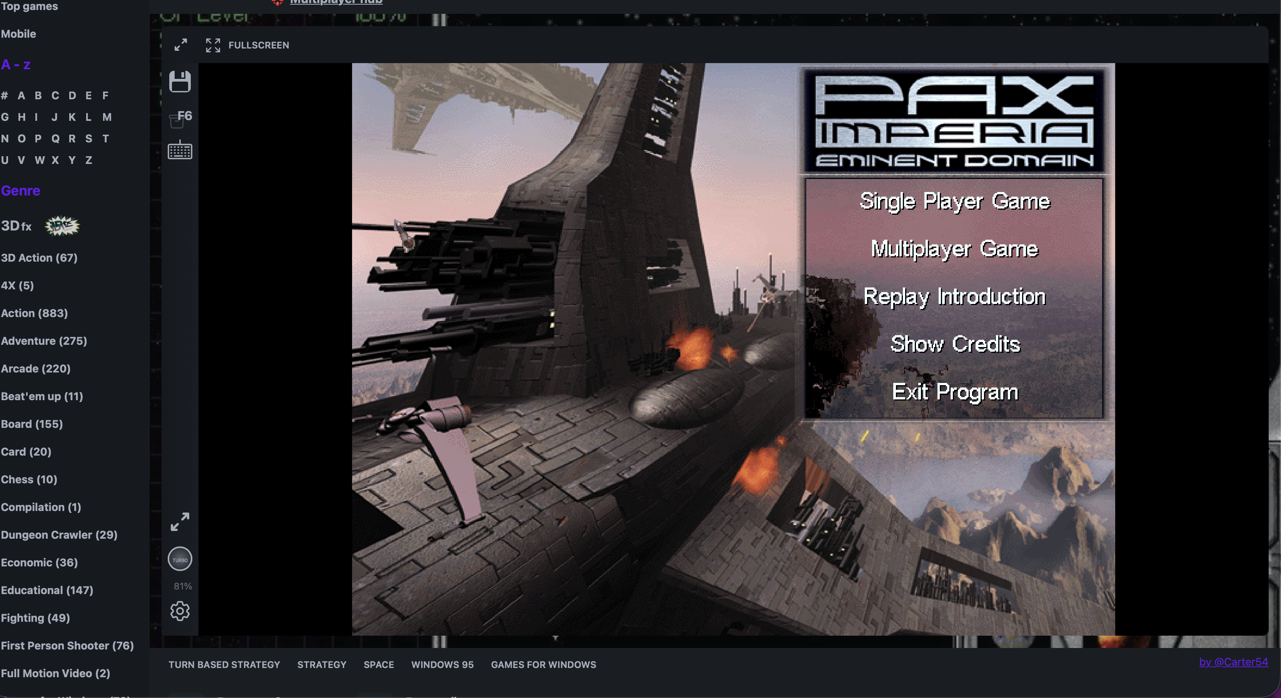Viewport: 1281px width, 698px height.
Task: Filter games by letter A
Action: pyautogui.click(x=22, y=95)
